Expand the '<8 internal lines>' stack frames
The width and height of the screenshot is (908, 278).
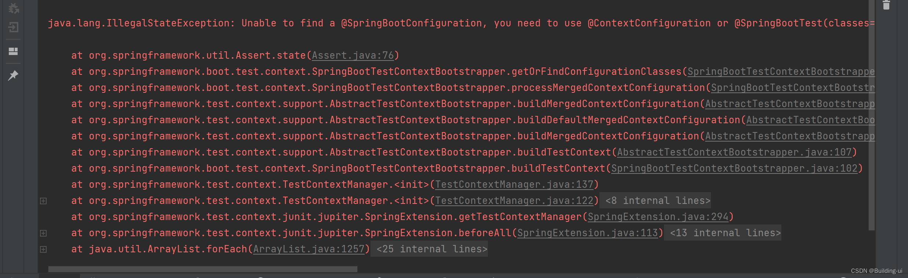(44, 201)
